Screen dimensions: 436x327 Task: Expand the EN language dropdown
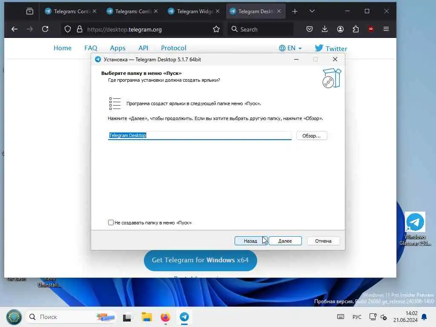[290, 48]
